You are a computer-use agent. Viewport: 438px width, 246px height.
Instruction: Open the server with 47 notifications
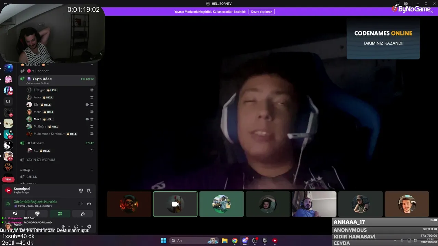coord(8,156)
